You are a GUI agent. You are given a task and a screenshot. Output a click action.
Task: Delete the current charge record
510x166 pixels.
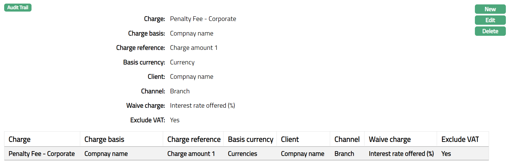[x=490, y=31]
